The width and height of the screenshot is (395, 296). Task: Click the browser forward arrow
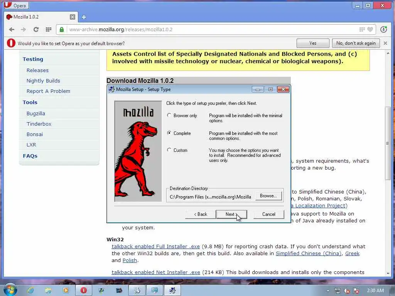[24, 29]
